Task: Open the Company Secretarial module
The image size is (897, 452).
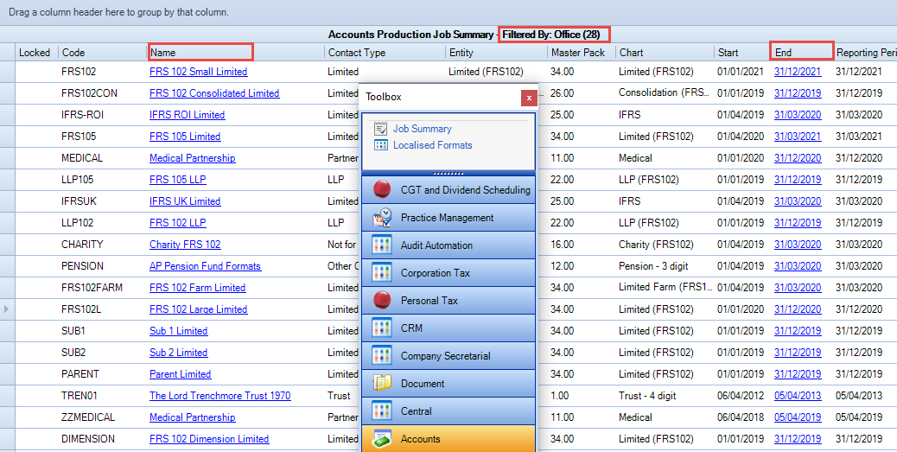Action: click(x=448, y=356)
